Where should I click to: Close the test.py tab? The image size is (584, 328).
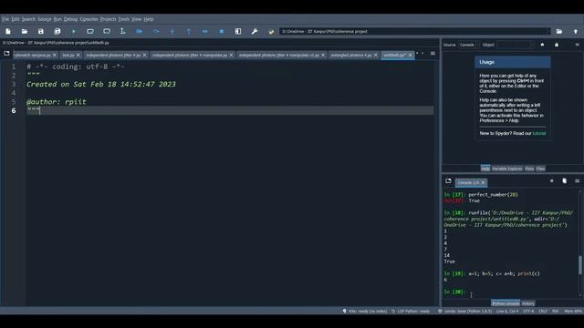(x=78, y=55)
